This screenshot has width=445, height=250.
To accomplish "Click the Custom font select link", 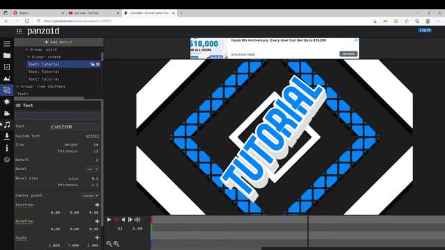I will click(92, 136).
